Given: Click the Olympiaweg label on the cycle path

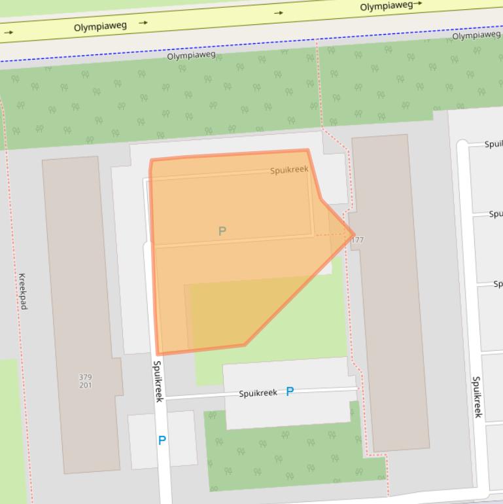Looking at the screenshot, I should point(191,56).
